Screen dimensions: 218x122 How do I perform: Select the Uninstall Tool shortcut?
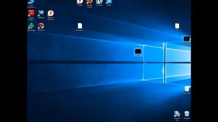(177, 116)
